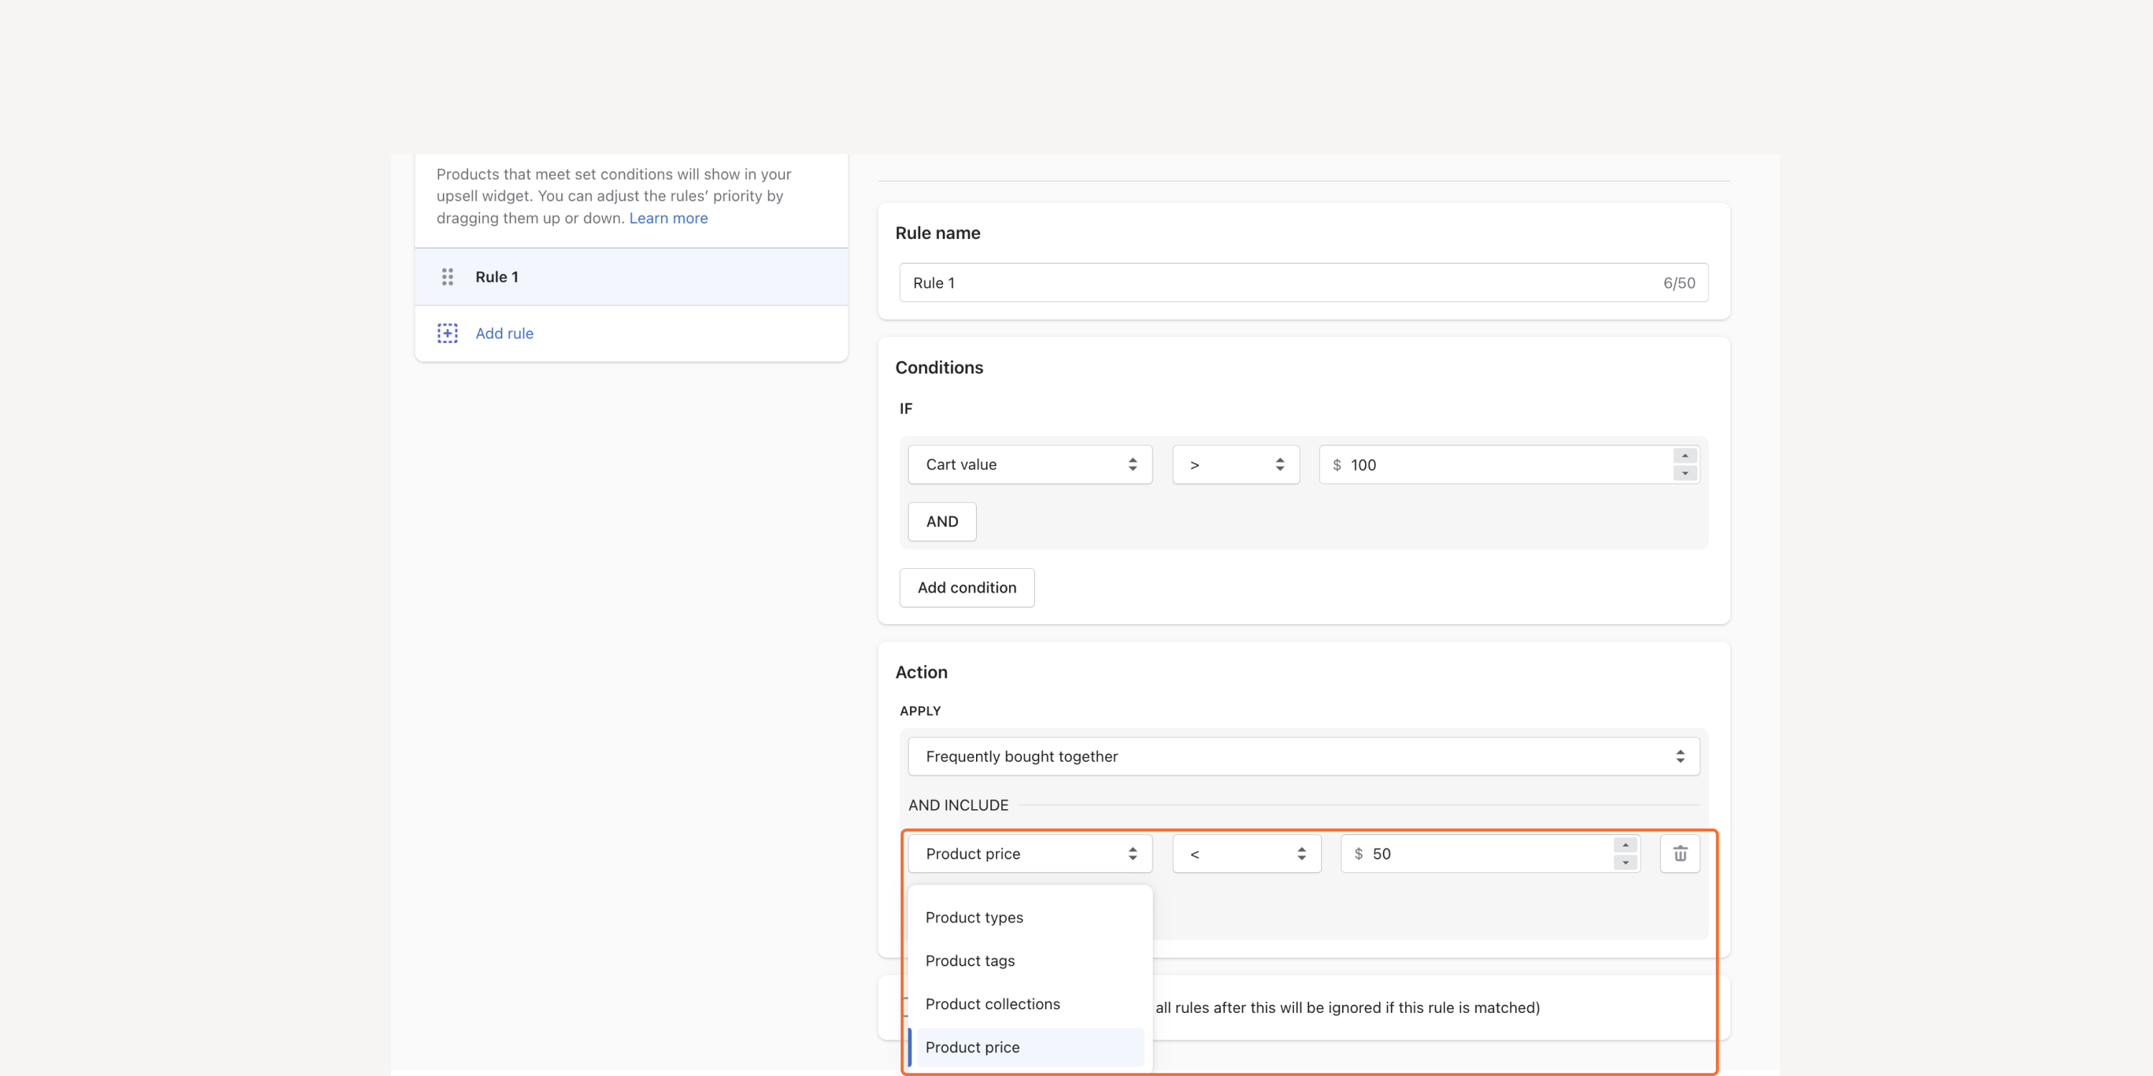Screen dimensions: 2153x1076
Task: Click the Add rule link
Action: coord(504,334)
